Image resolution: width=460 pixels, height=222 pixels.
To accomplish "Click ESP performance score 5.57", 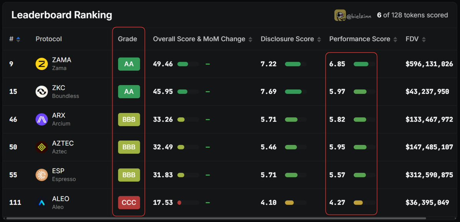I will tap(337, 175).
